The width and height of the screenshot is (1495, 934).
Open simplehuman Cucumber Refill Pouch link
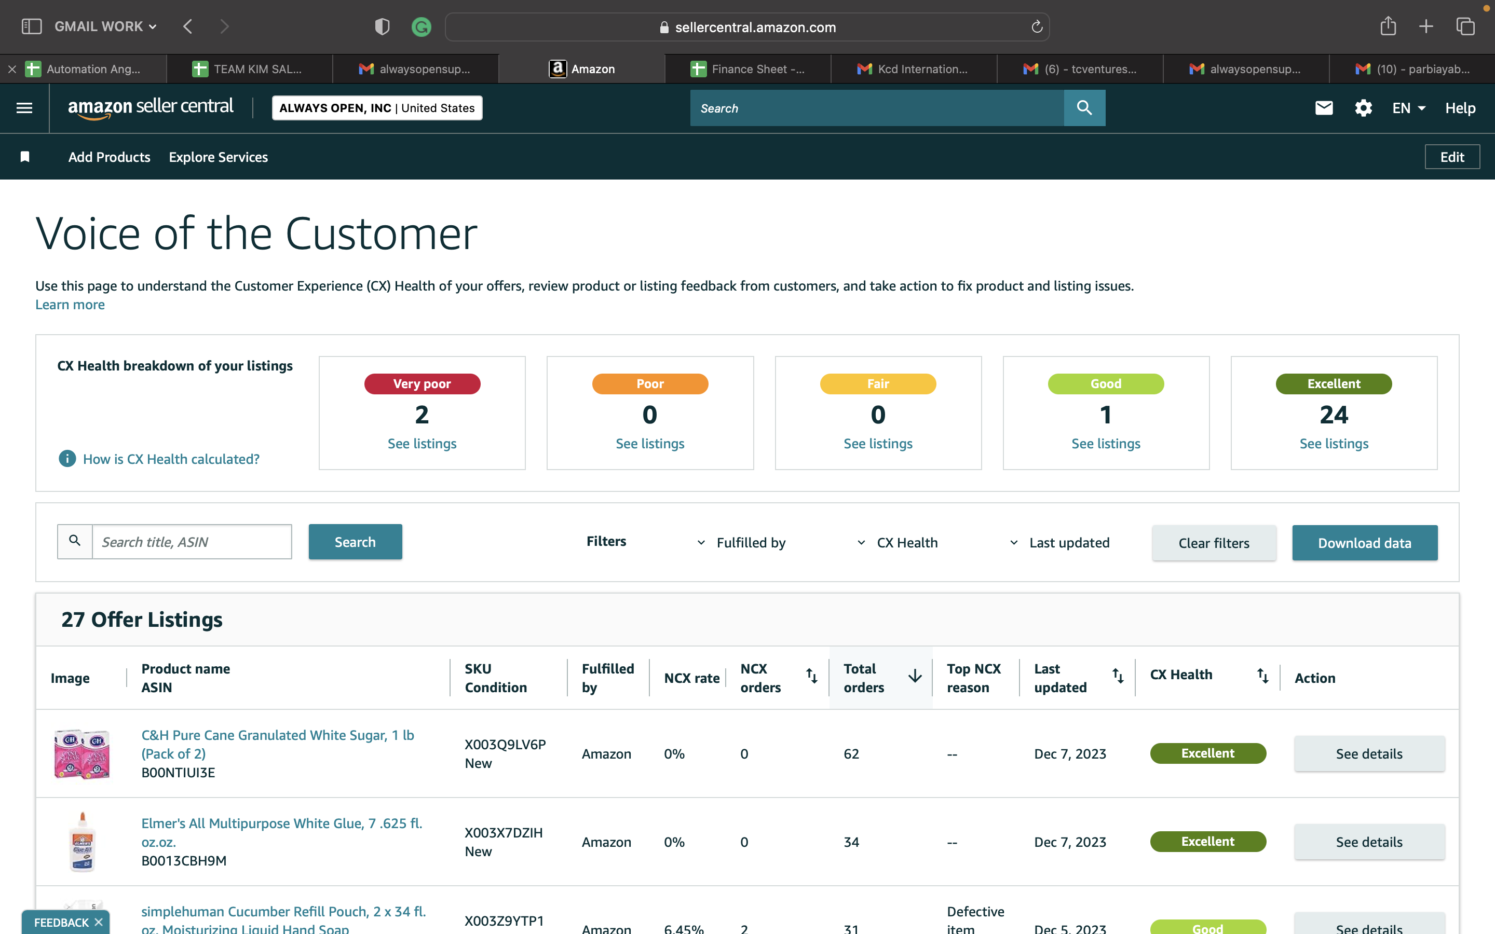pyautogui.click(x=283, y=920)
